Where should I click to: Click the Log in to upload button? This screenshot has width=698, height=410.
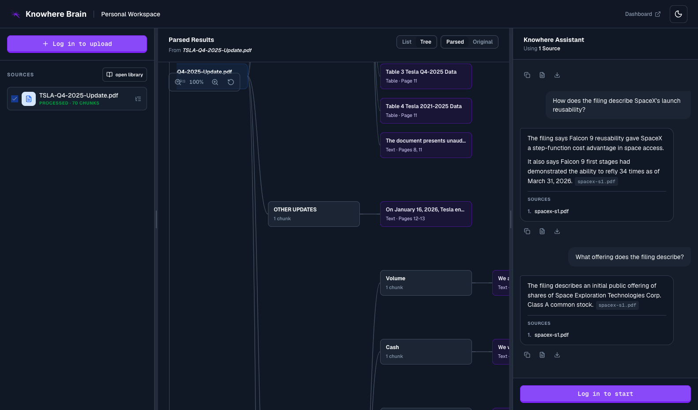[77, 44]
